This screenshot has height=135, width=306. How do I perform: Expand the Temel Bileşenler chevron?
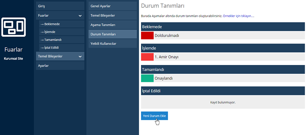80,57
